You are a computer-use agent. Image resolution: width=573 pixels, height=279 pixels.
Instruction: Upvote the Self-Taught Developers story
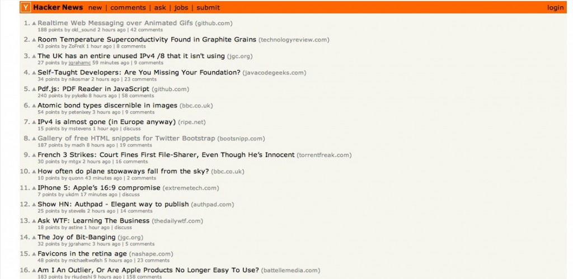coord(34,73)
